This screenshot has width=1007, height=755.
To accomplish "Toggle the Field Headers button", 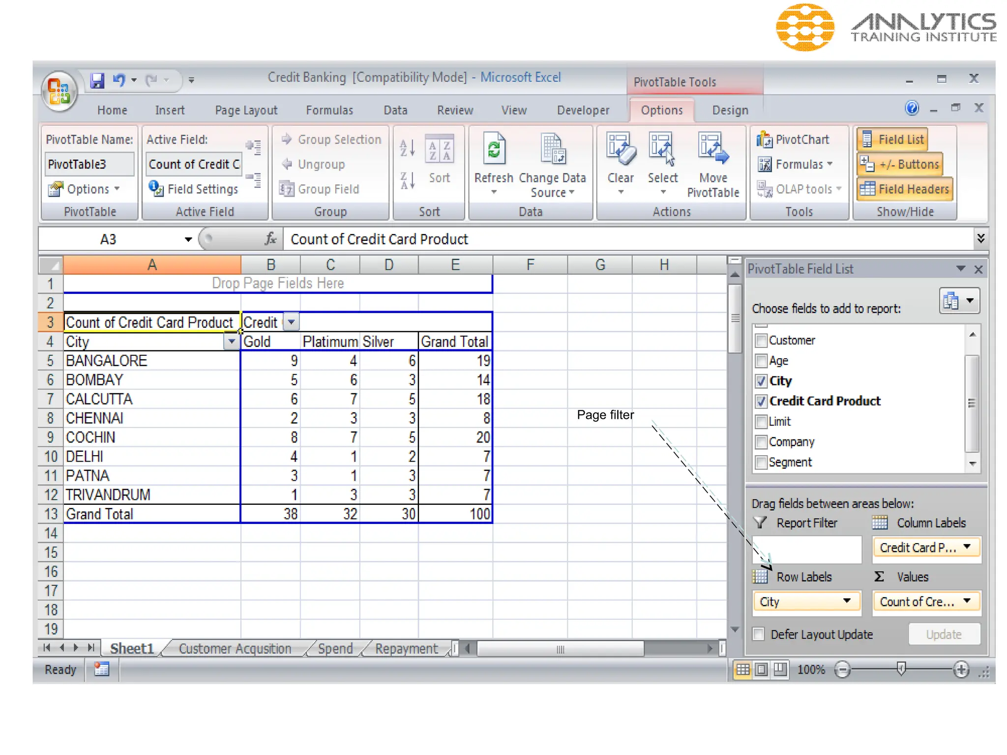I will pyautogui.click(x=905, y=189).
